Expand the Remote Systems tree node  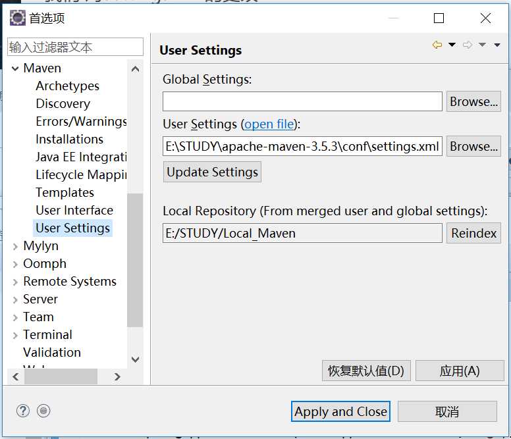15,282
